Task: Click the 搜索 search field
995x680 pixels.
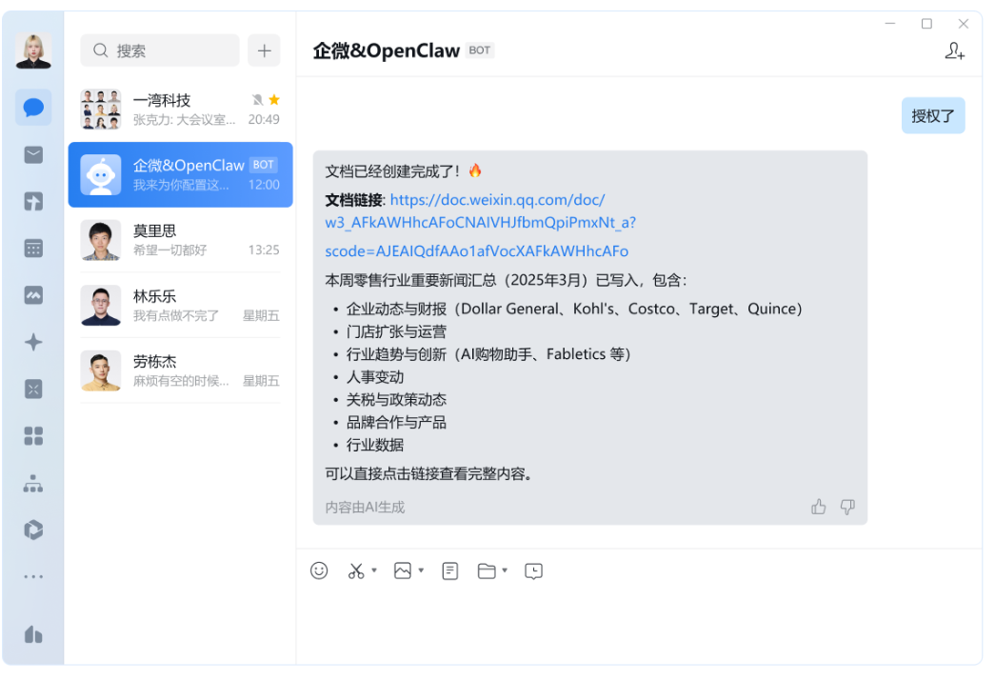Action: click(157, 50)
